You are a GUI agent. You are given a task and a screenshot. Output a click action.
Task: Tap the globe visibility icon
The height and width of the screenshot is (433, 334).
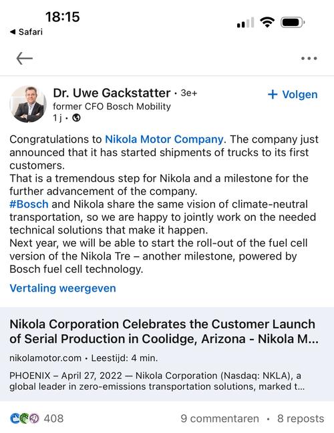(x=76, y=118)
